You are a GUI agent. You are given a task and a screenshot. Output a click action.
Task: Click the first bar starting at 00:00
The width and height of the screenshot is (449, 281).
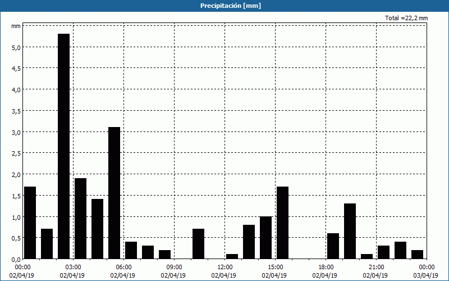point(30,223)
